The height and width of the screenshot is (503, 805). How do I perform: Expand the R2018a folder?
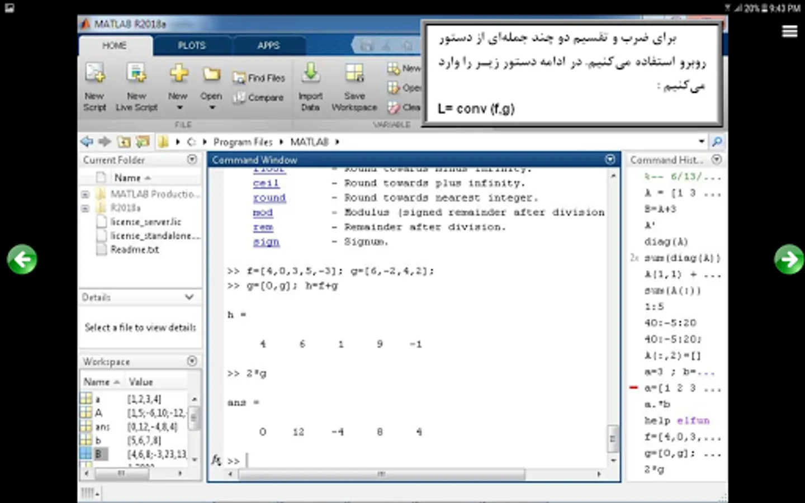coord(85,208)
